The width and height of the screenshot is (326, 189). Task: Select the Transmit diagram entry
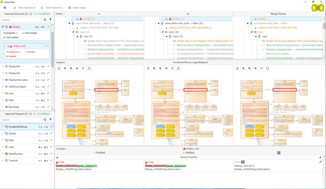[x=13, y=160]
